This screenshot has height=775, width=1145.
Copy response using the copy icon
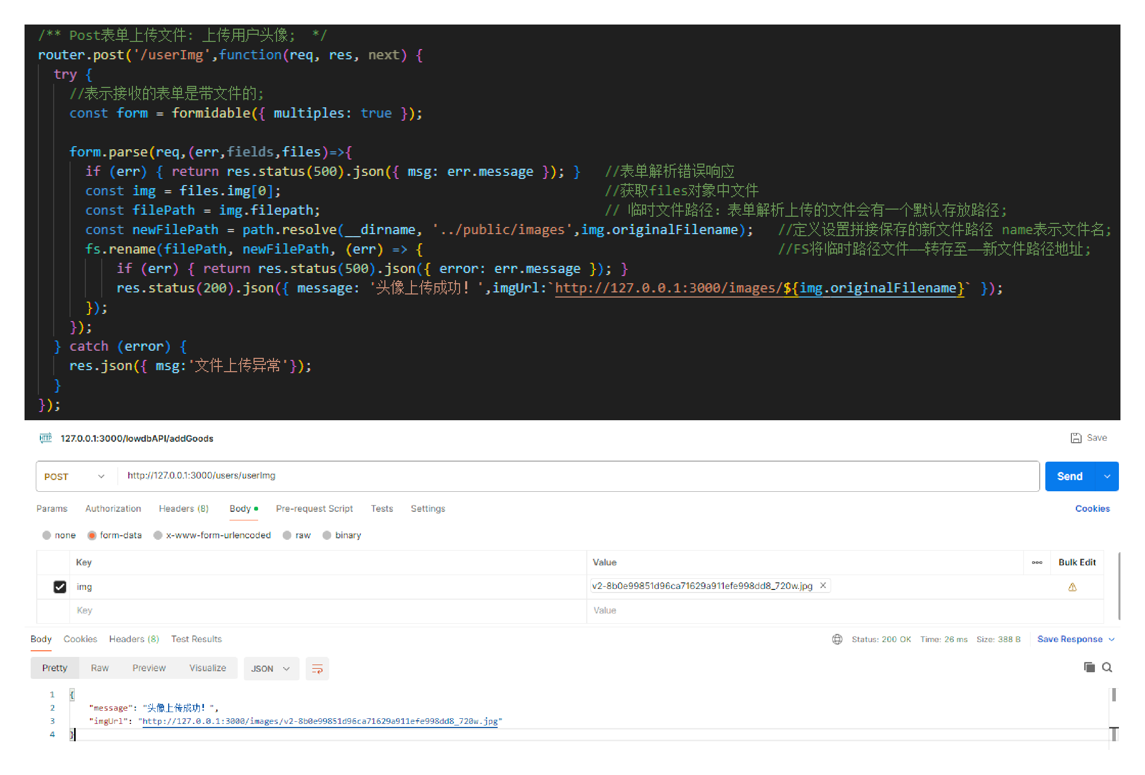pos(1089,667)
